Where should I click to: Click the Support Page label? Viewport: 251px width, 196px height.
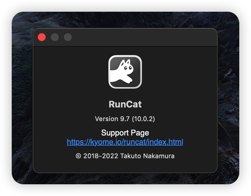[125, 133]
